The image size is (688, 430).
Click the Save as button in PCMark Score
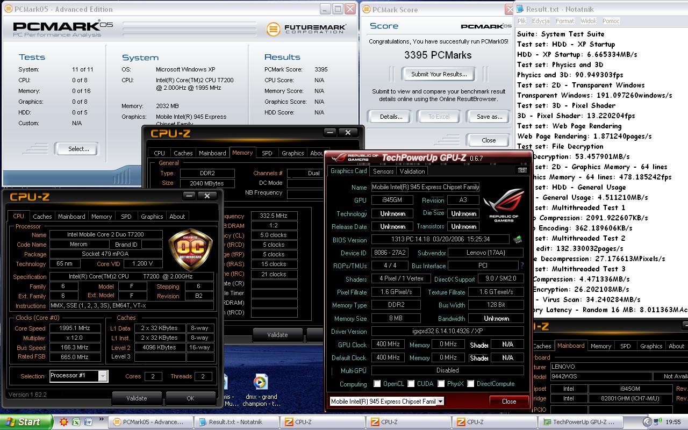click(489, 117)
